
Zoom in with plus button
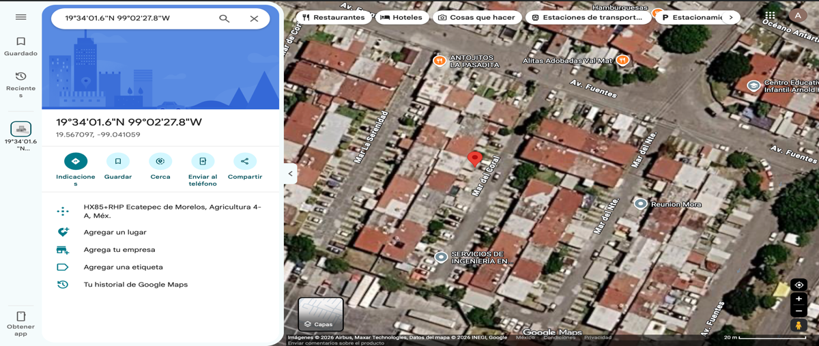[x=799, y=299]
